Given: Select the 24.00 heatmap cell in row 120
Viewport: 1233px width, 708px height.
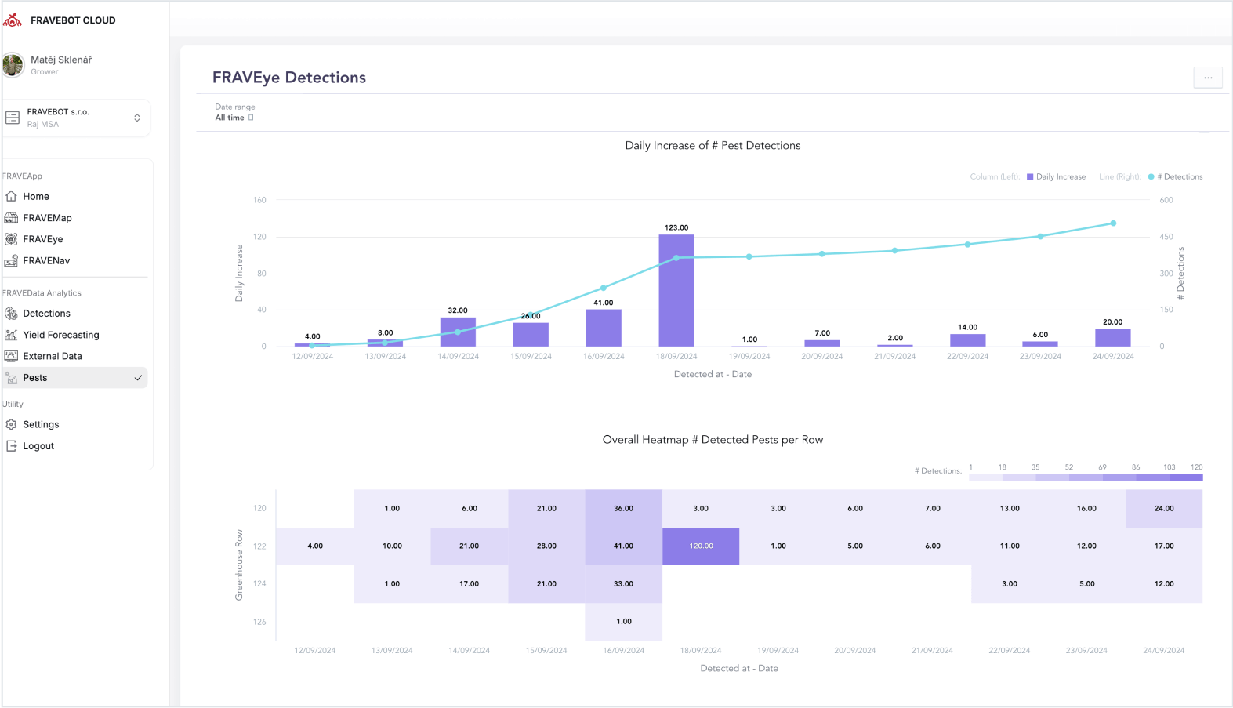Looking at the screenshot, I should (1164, 509).
